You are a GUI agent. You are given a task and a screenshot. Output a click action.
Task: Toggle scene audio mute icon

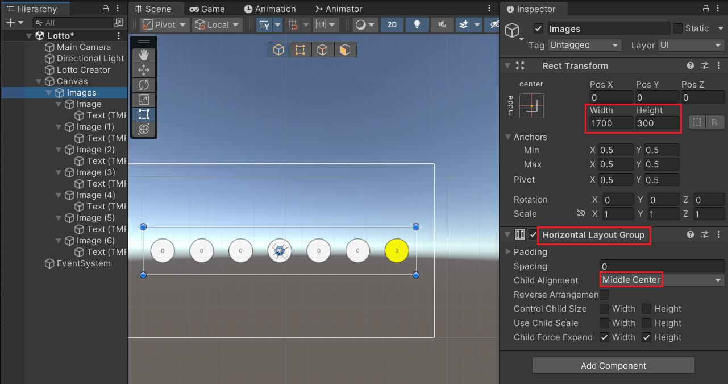[x=442, y=25]
